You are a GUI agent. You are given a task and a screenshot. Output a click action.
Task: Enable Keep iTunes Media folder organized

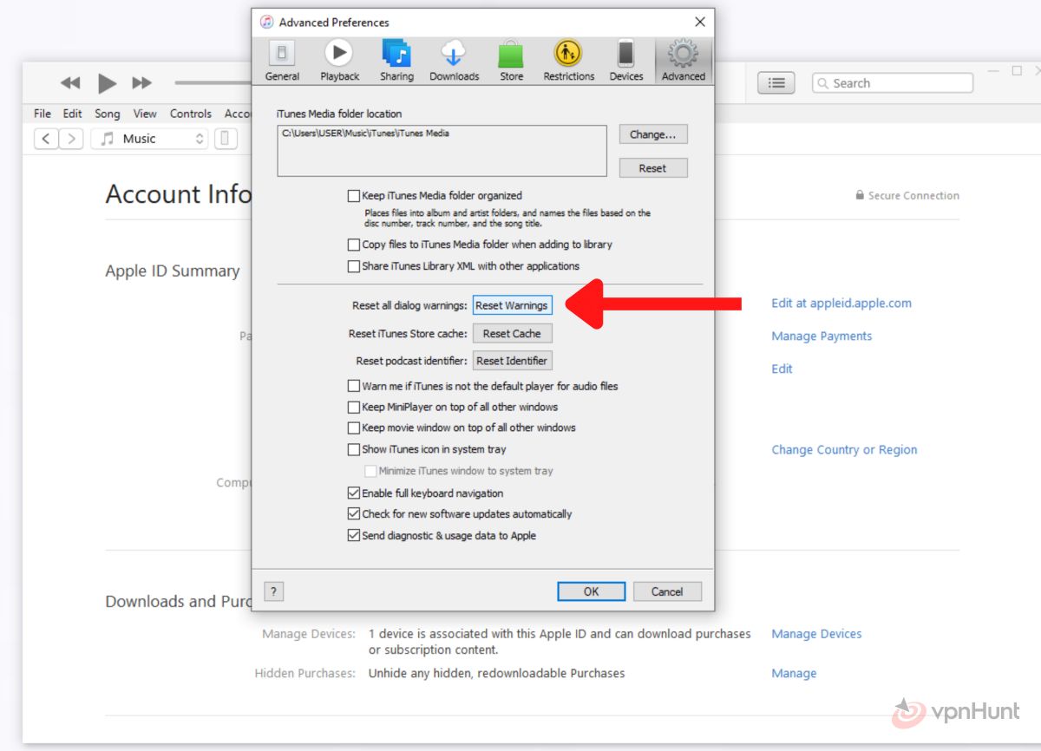[x=354, y=196]
